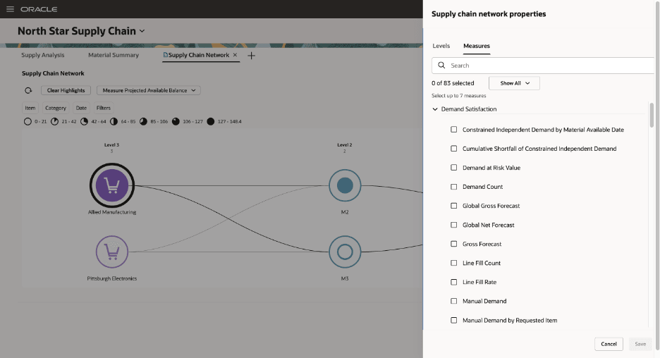Click the Oracle logo
Image resolution: width=660 pixels, height=358 pixels.
pyautogui.click(x=39, y=9)
